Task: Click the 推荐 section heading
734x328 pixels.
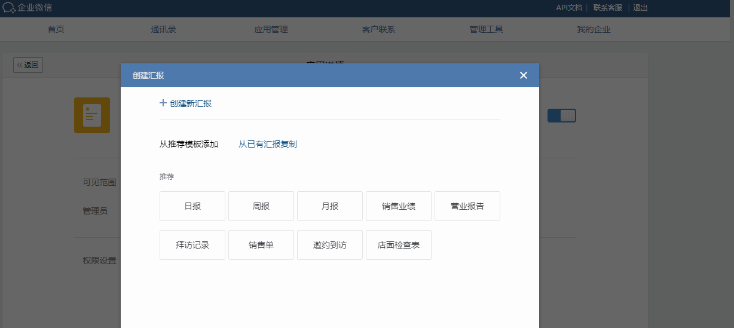Action: [167, 177]
